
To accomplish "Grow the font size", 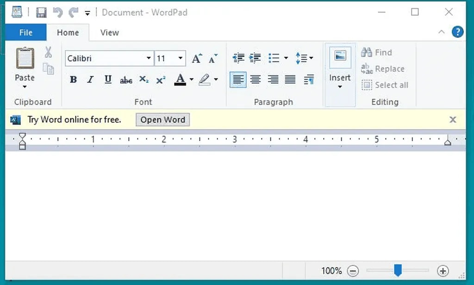I will click(196, 58).
